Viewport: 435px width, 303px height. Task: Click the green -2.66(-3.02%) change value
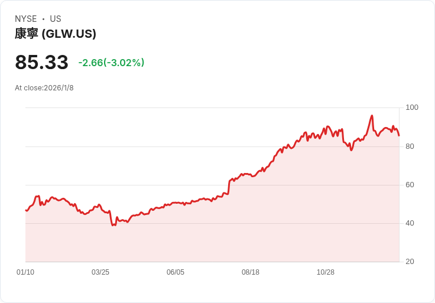(111, 63)
